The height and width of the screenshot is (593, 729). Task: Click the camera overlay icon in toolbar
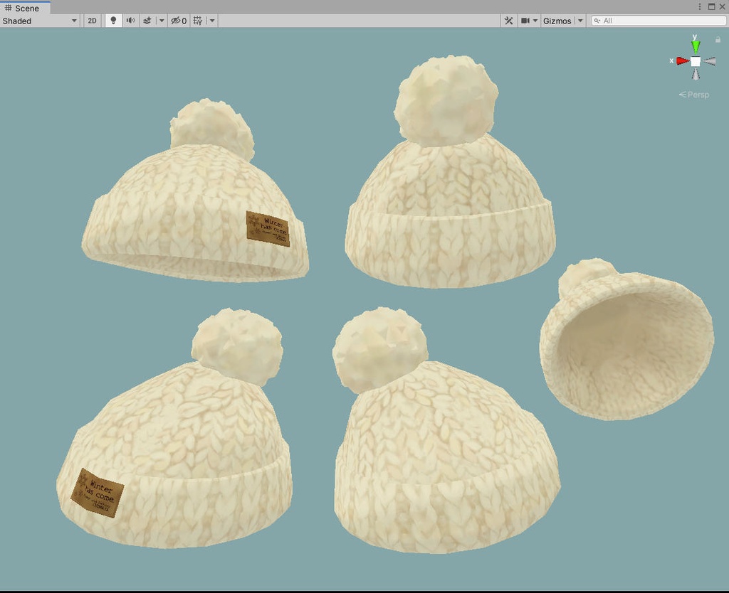(x=525, y=21)
